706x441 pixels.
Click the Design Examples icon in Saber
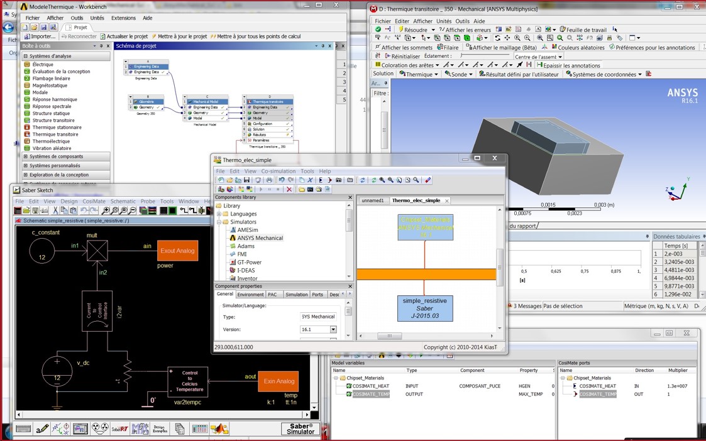click(x=160, y=428)
